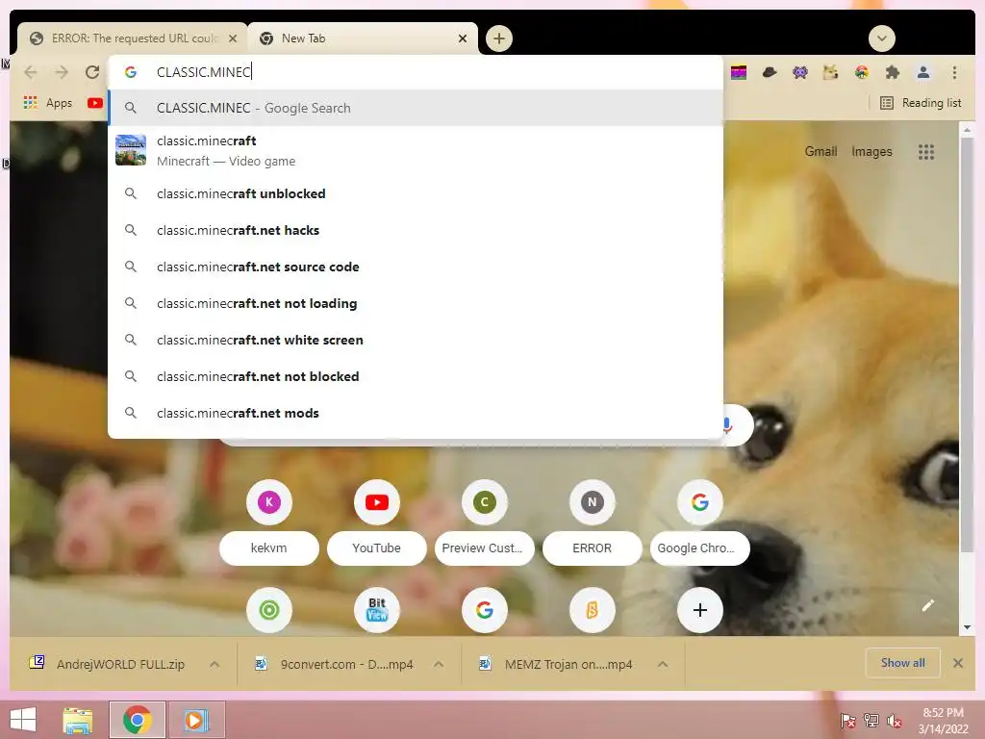985x739 pixels.
Task: Open the Gmail link
Action: (821, 151)
